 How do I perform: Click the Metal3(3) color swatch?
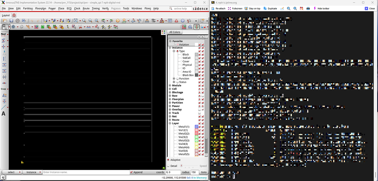[x=196, y=140]
